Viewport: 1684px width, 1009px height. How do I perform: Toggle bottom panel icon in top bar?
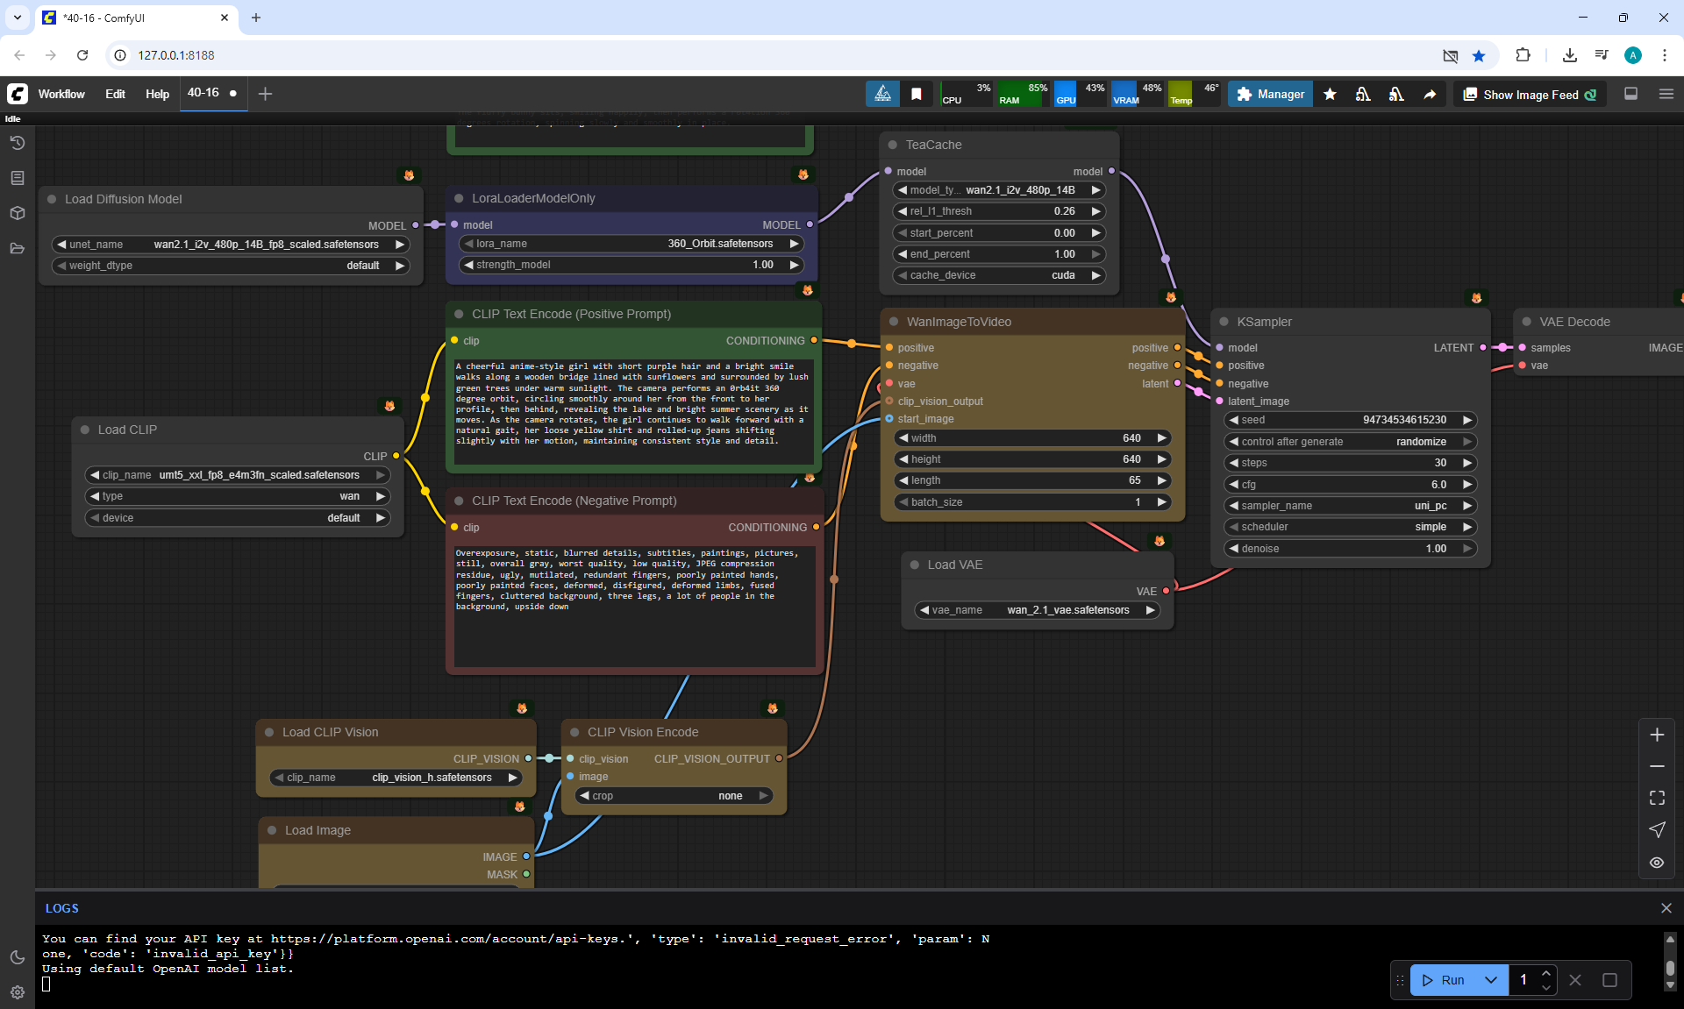click(1630, 94)
